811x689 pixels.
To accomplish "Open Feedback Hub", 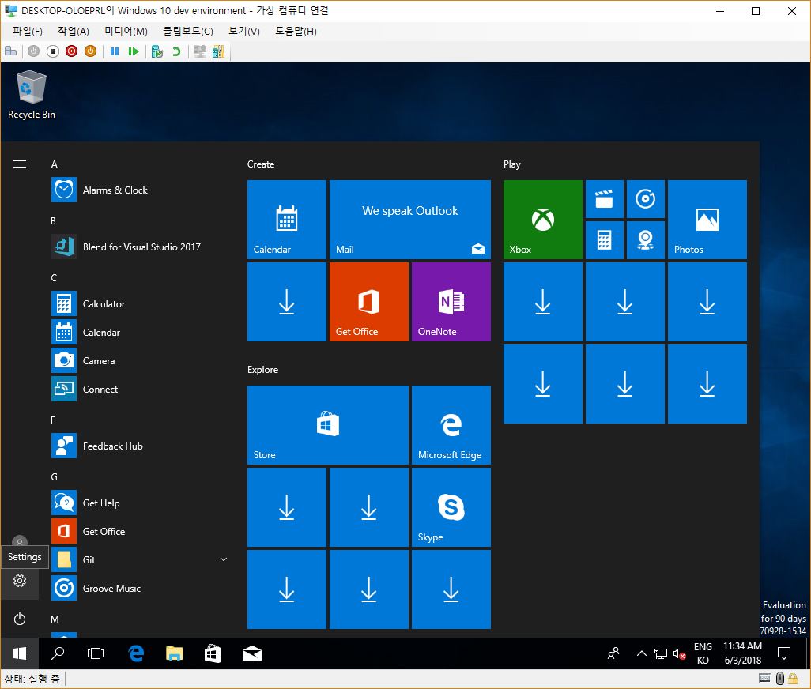I will [140, 446].
